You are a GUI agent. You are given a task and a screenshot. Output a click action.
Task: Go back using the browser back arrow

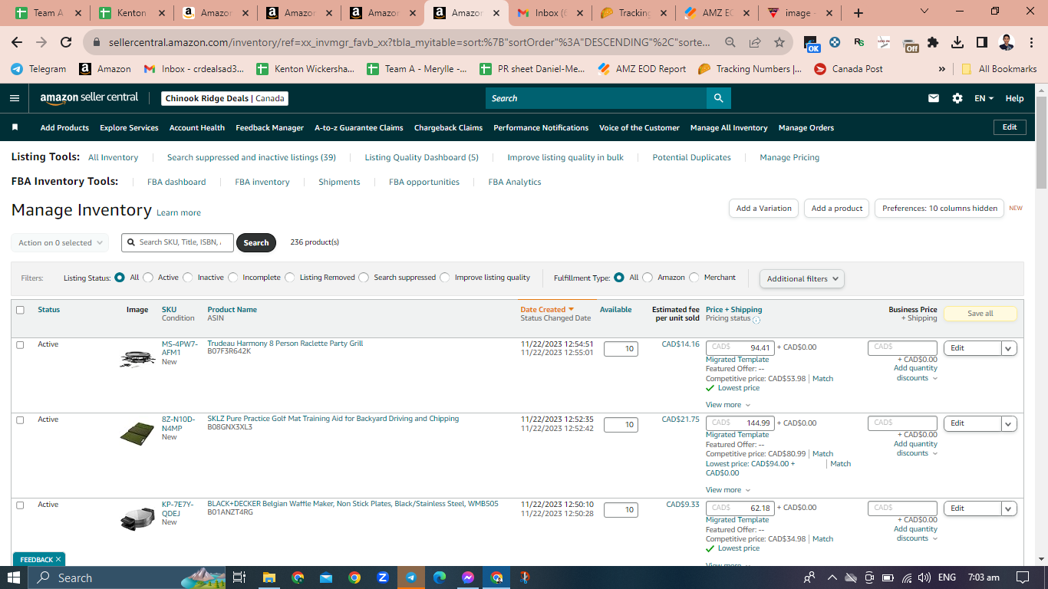click(x=17, y=43)
